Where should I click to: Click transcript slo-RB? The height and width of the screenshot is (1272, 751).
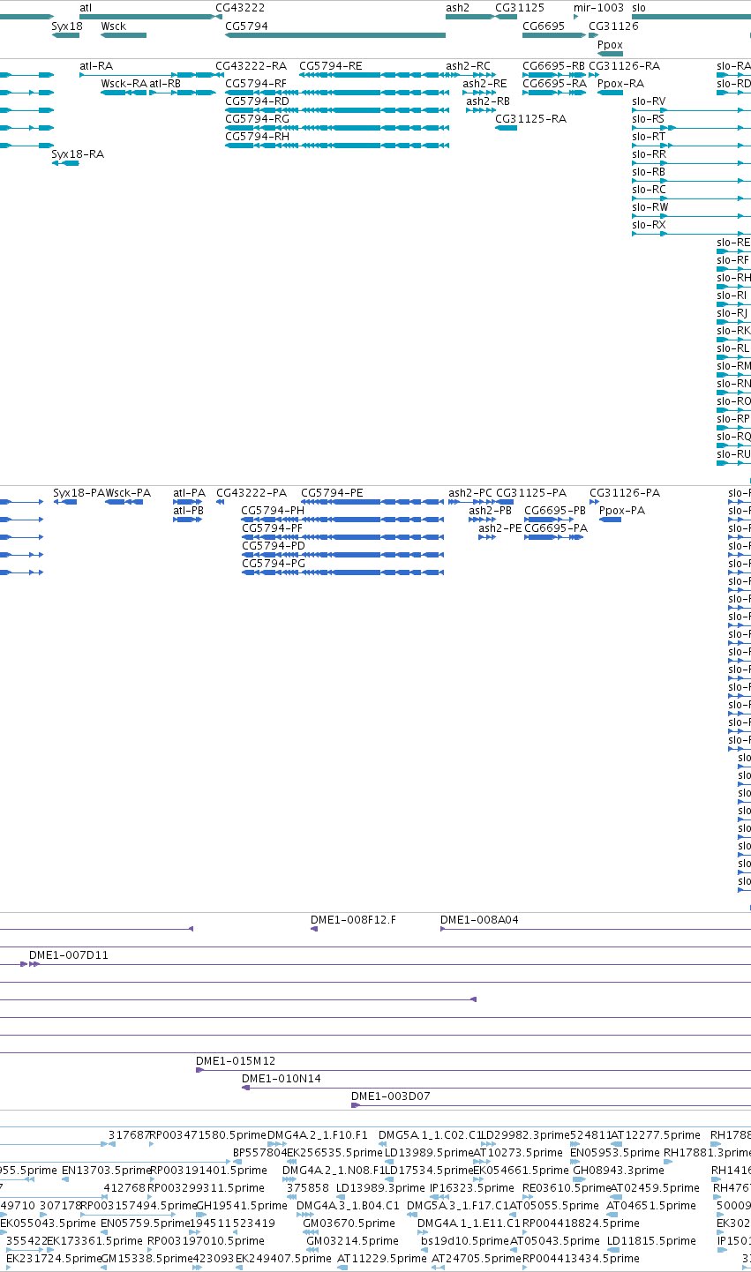649,172
